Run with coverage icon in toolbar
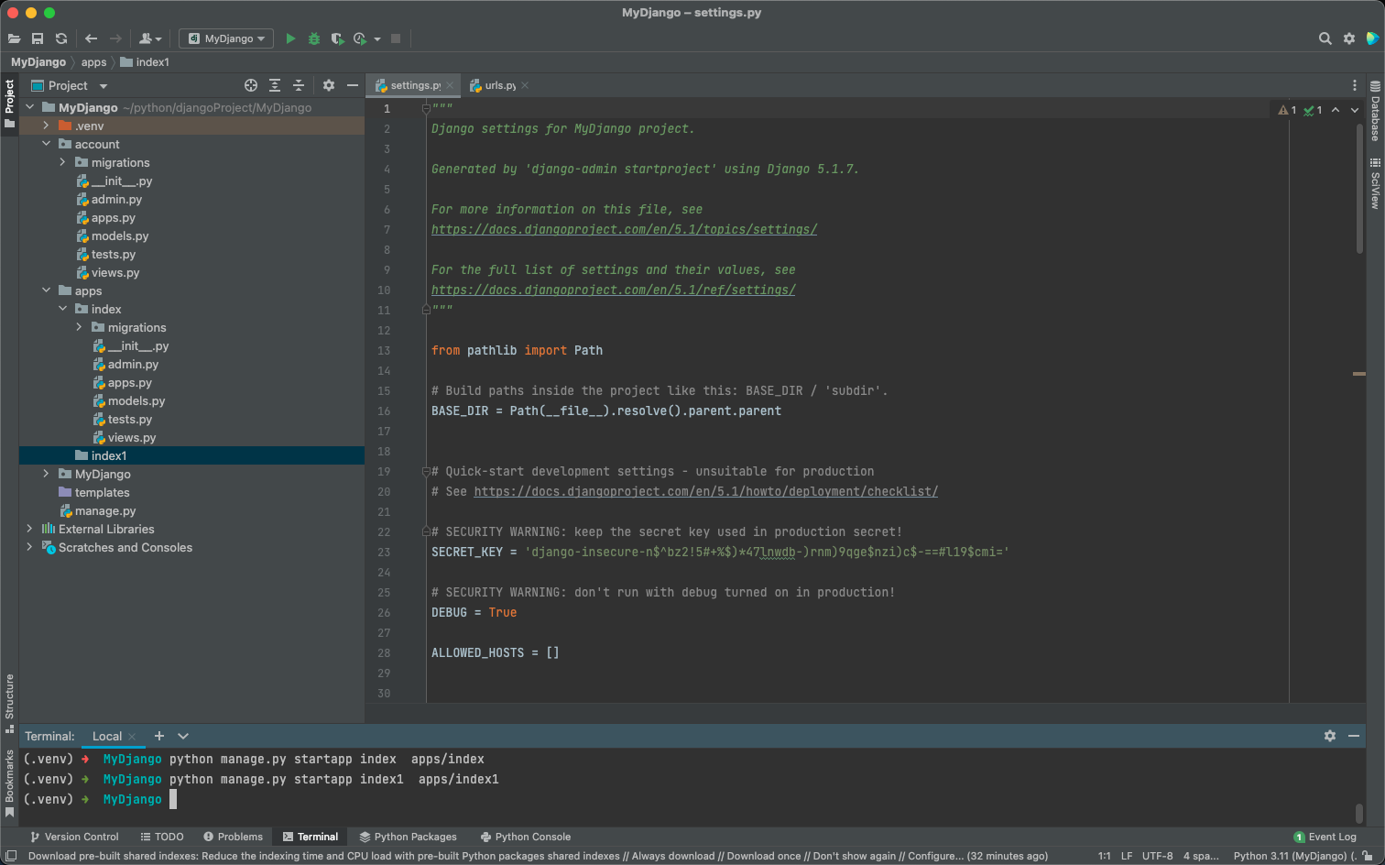The height and width of the screenshot is (865, 1385). pyautogui.click(x=337, y=38)
